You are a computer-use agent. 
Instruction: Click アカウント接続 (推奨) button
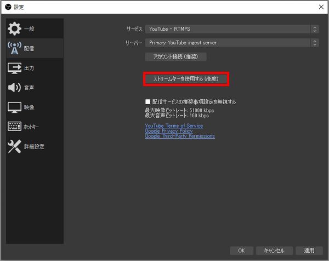[x=175, y=56]
